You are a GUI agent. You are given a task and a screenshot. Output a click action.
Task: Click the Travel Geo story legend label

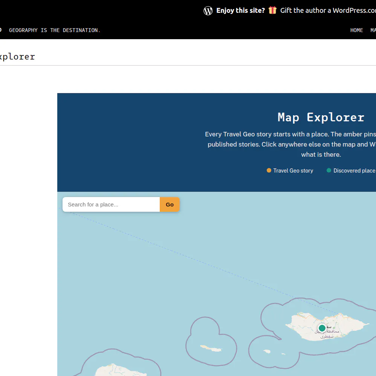tap(293, 171)
